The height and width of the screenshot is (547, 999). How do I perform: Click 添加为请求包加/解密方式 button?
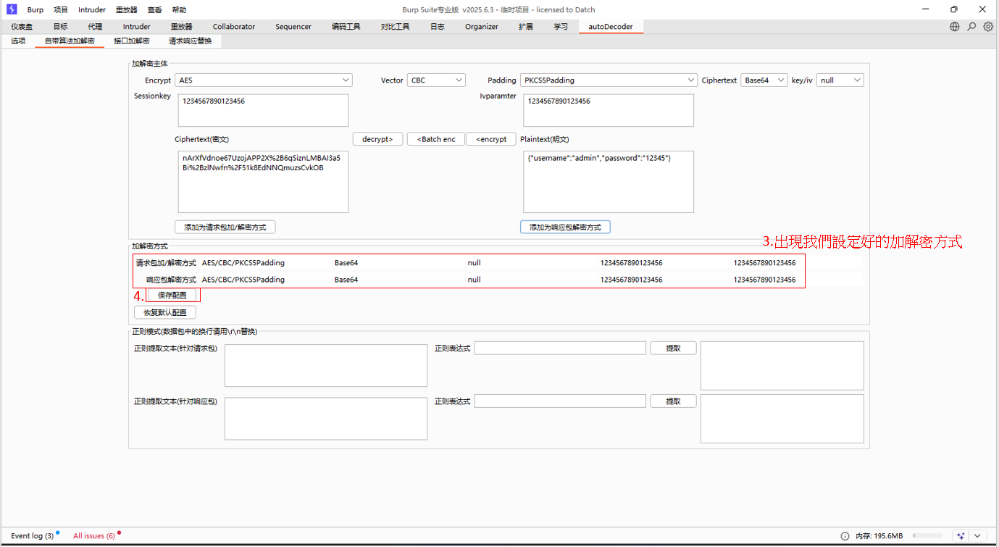coord(225,227)
